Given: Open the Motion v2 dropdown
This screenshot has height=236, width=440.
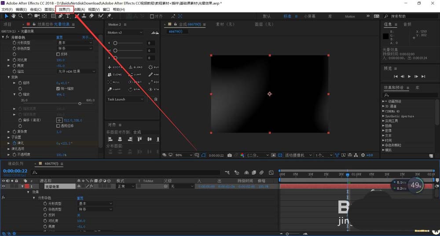Looking at the screenshot, I should coord(125,33).
